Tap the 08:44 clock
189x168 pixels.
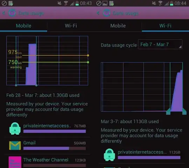click(x=181, y=3)
